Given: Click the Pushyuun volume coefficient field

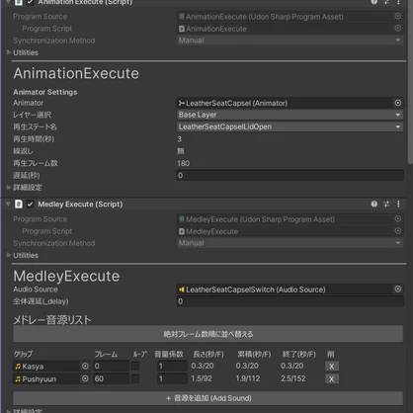Looking at the screenshot, I should click(172, 378).
